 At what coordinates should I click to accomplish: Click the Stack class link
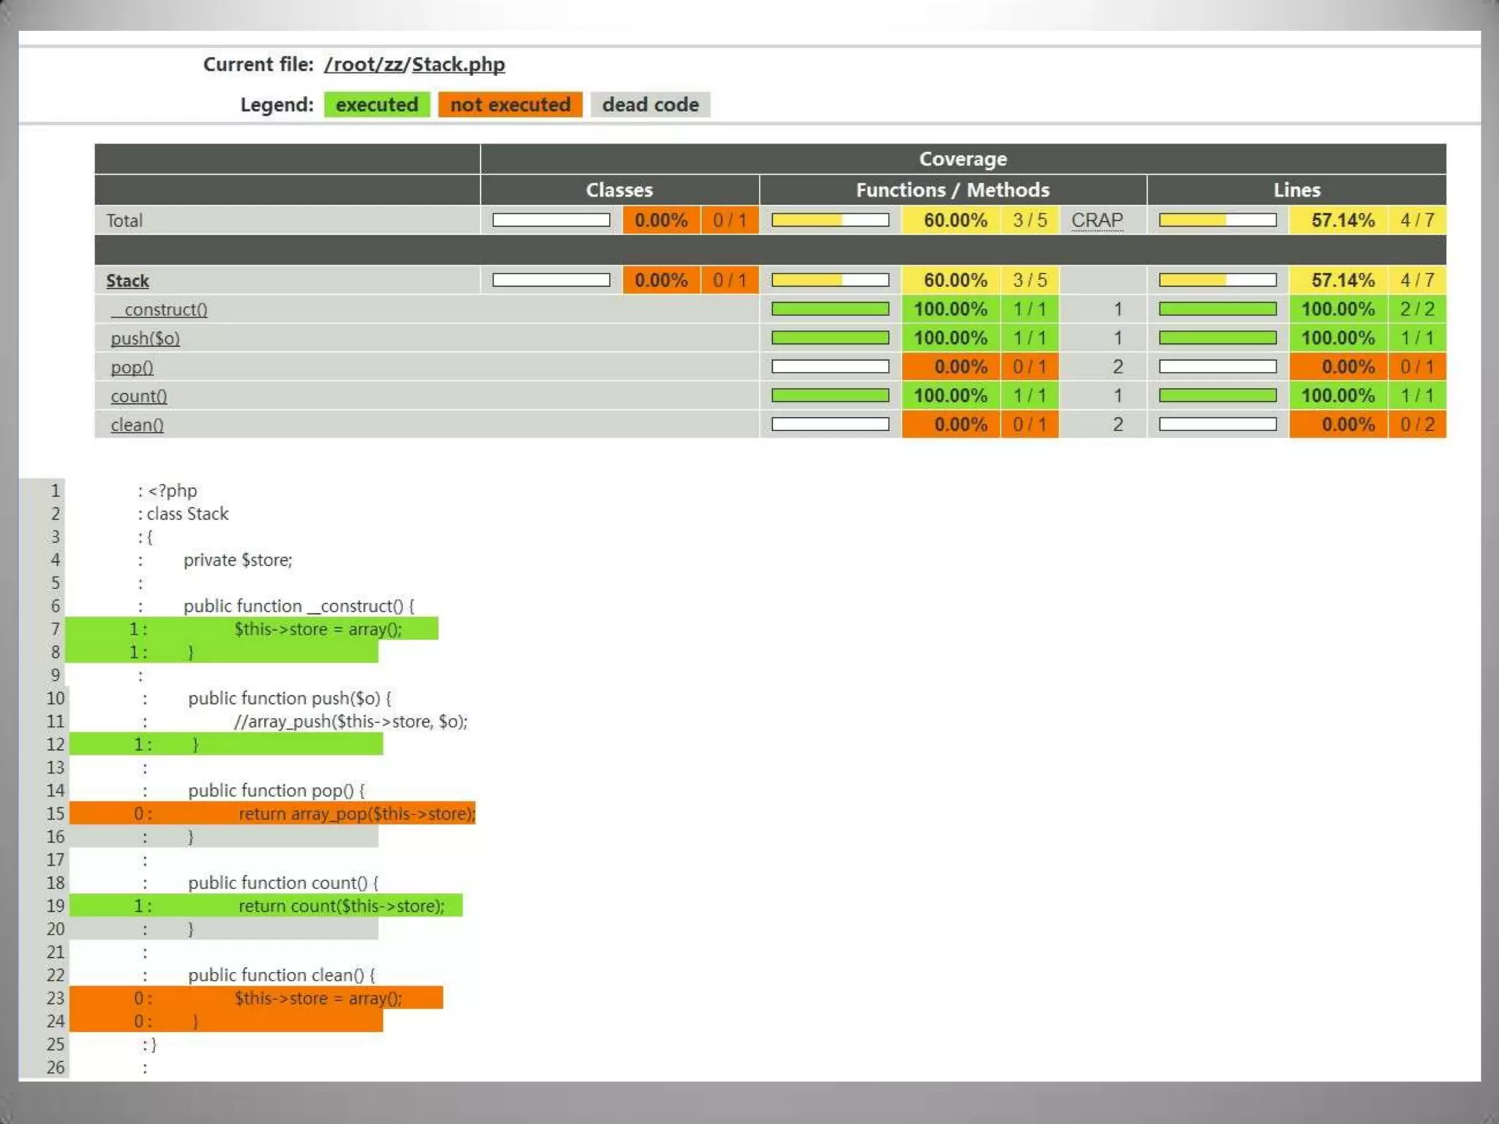[x=127, y=281]
